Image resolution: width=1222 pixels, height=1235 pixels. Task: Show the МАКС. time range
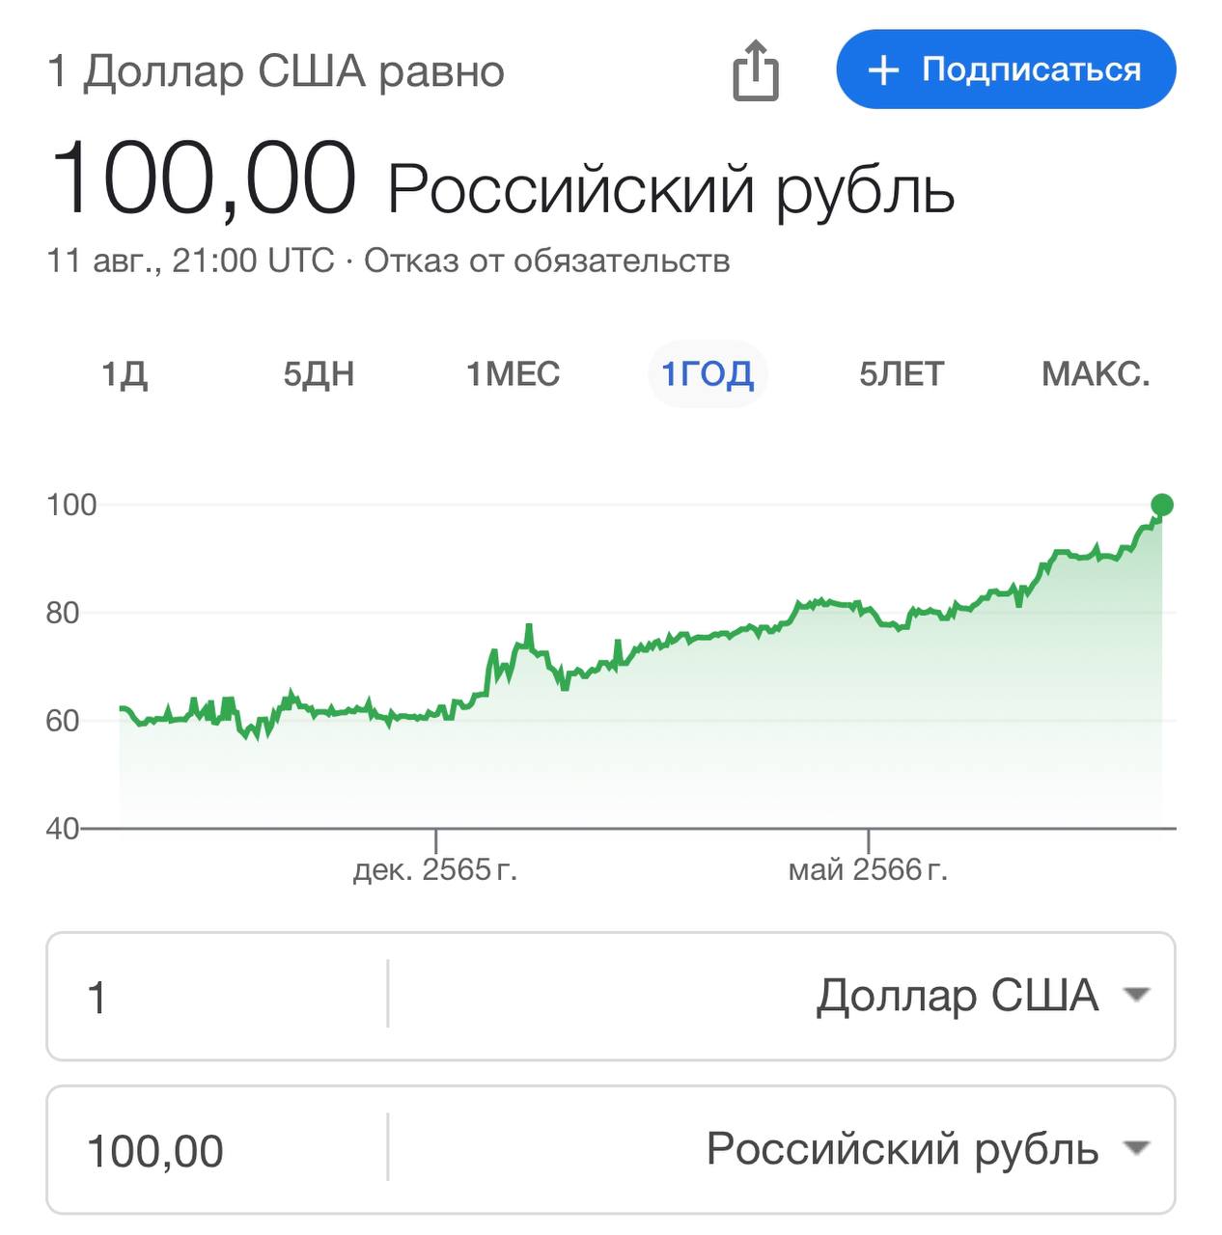tap(1096, 374)
